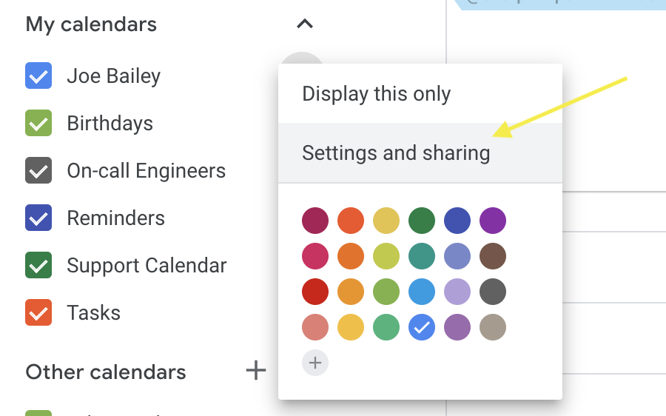
Task: Add a custom color with the plus icon
Action: tap(315, 363)
